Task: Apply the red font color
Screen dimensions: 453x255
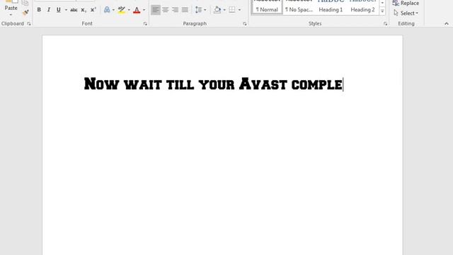Action: tap(137, 10)
